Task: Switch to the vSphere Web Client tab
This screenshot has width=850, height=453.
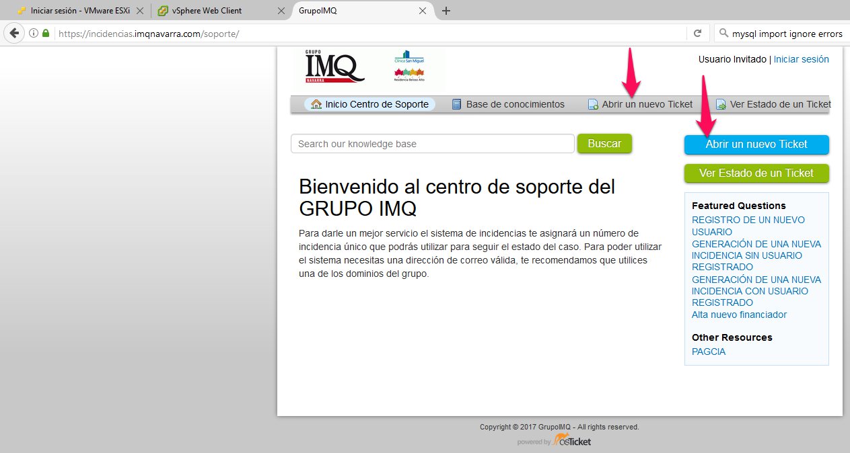Action: pos(207,11)
